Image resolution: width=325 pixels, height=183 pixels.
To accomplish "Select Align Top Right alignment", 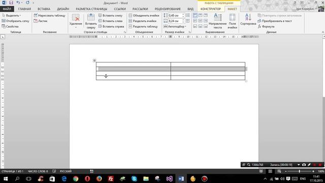I will click(205, 15).
